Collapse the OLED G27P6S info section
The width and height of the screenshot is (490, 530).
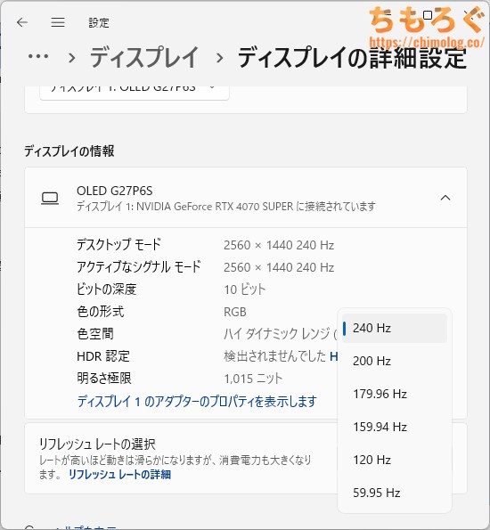pyautogui.click(x=445, y=198)
